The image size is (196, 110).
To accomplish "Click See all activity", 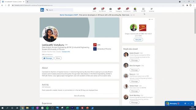I will (x=79, y=96).
